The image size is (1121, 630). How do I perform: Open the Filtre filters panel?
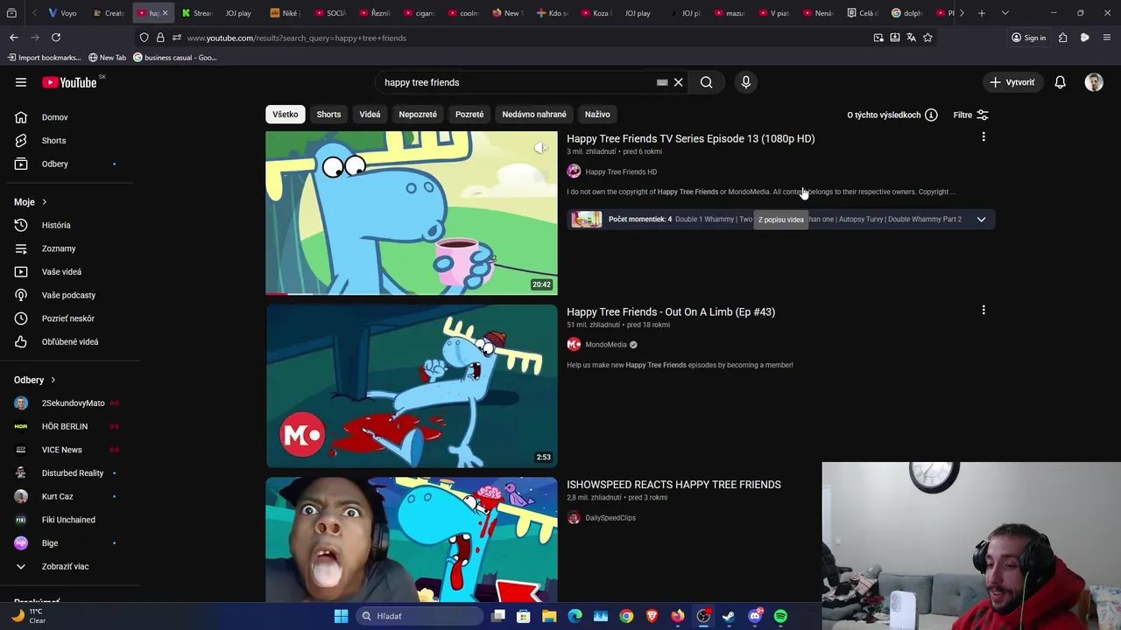coord(970,115)
